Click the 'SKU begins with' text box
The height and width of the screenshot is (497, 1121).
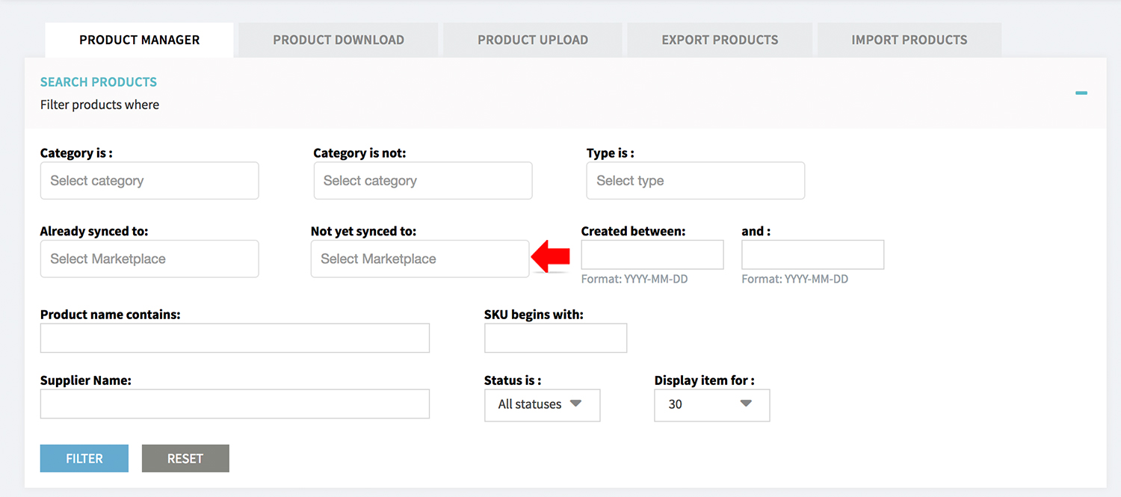point(556,338)
